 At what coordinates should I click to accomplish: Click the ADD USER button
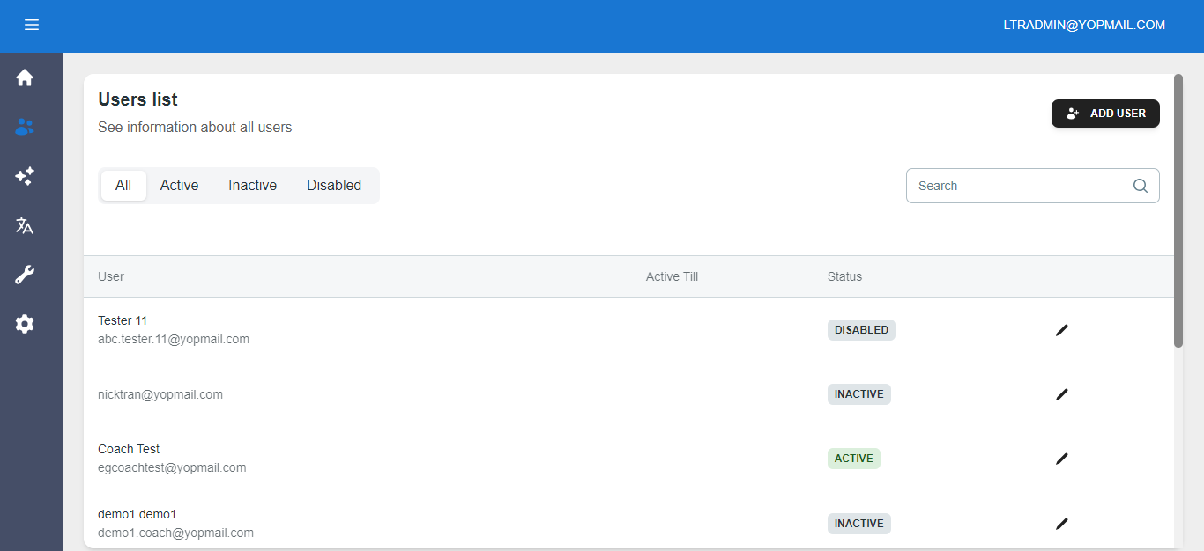point(1105,114)
